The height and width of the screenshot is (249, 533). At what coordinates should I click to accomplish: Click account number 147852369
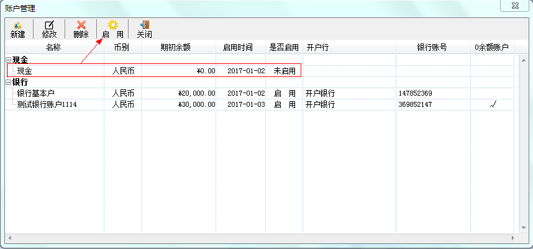pyautogui.click(x=415, y=93)
